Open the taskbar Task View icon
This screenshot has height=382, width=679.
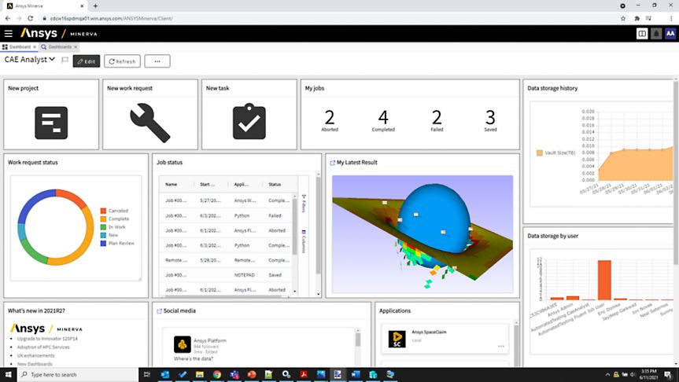click(x=147, y=375)
